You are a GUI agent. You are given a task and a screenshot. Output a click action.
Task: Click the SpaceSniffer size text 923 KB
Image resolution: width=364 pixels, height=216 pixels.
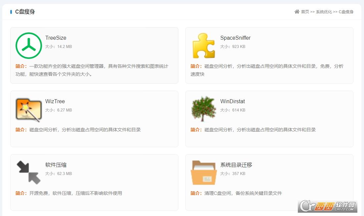pyautogui.click(x=233, y=47)
